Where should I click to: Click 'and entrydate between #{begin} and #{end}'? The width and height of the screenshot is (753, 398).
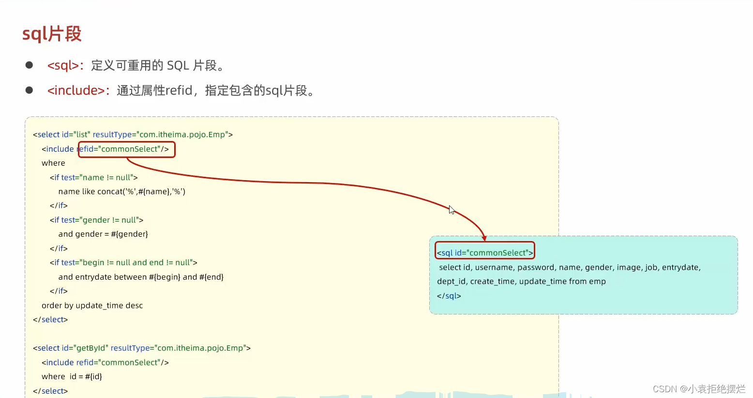[141, 277]
